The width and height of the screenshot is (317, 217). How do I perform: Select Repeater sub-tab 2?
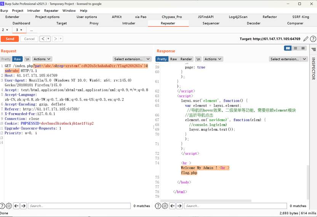coord(3,30)
